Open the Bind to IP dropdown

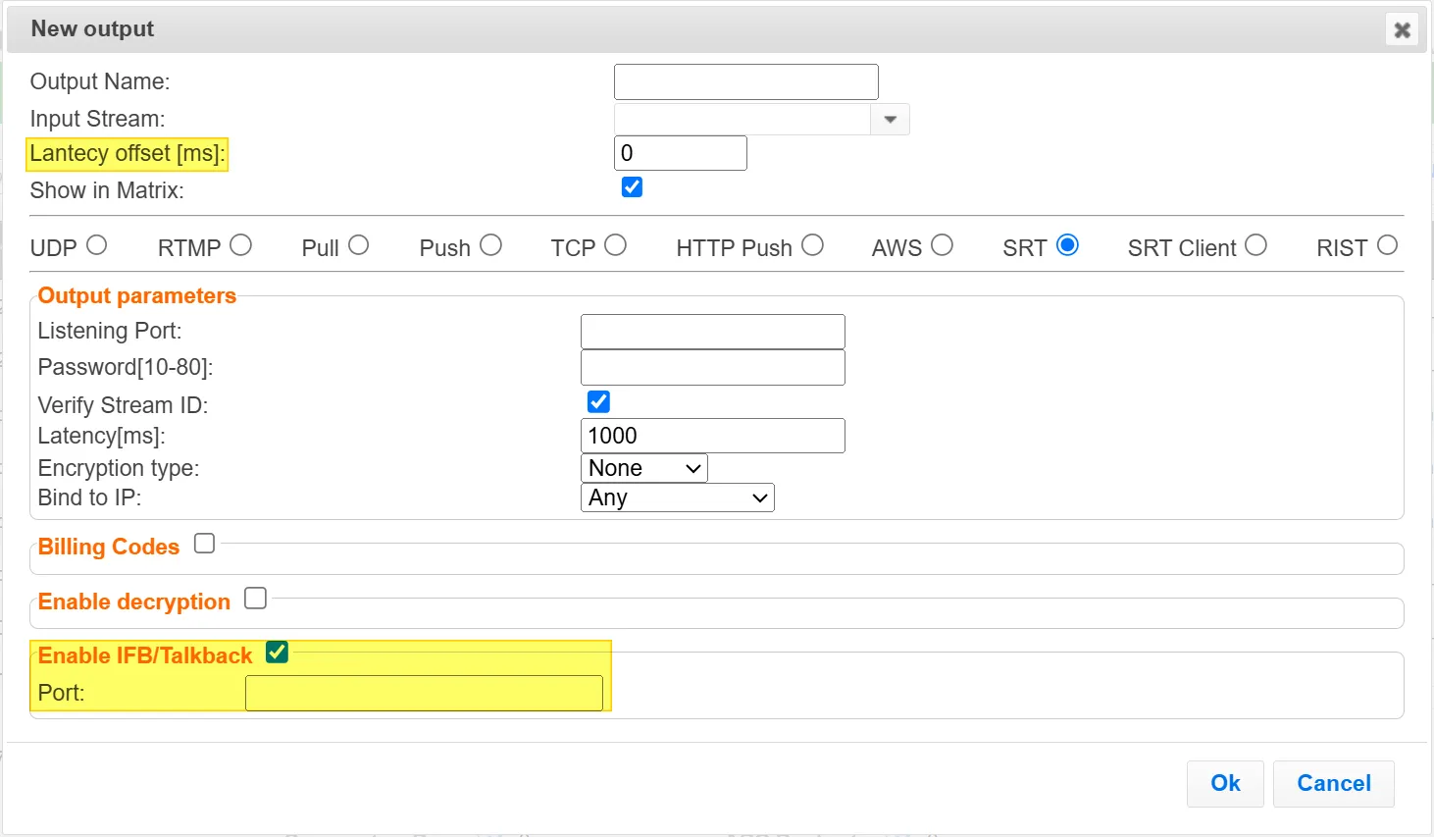(x=677, y=497)
